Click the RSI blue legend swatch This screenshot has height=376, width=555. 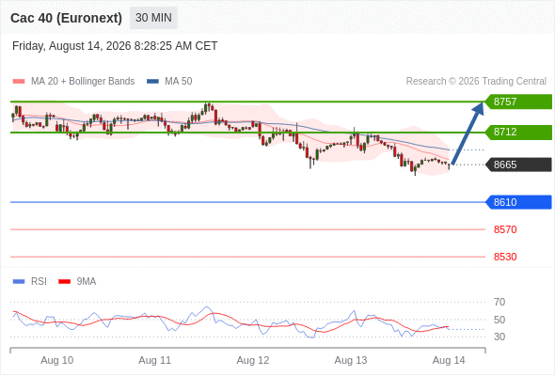19,282
